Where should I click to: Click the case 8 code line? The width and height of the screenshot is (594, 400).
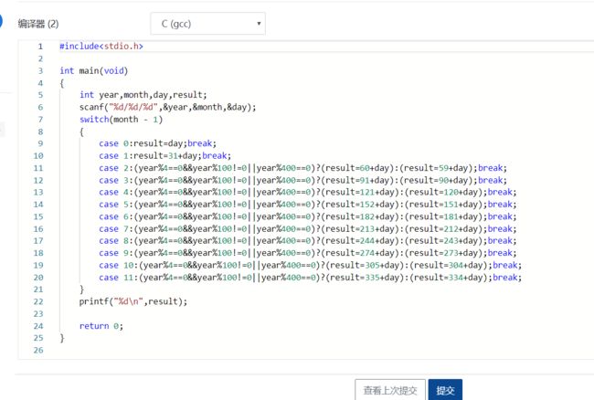(308, 241)
